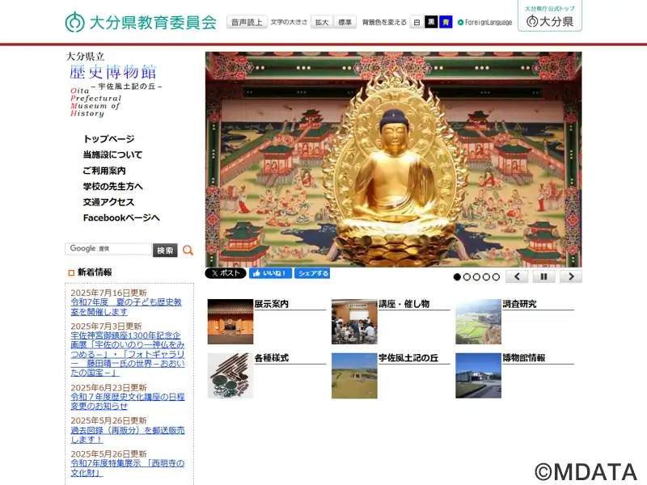The width and height of the screenshot is (647, 485).
Task: Share on Facebook with シェアする button
Action: [312, 273]
